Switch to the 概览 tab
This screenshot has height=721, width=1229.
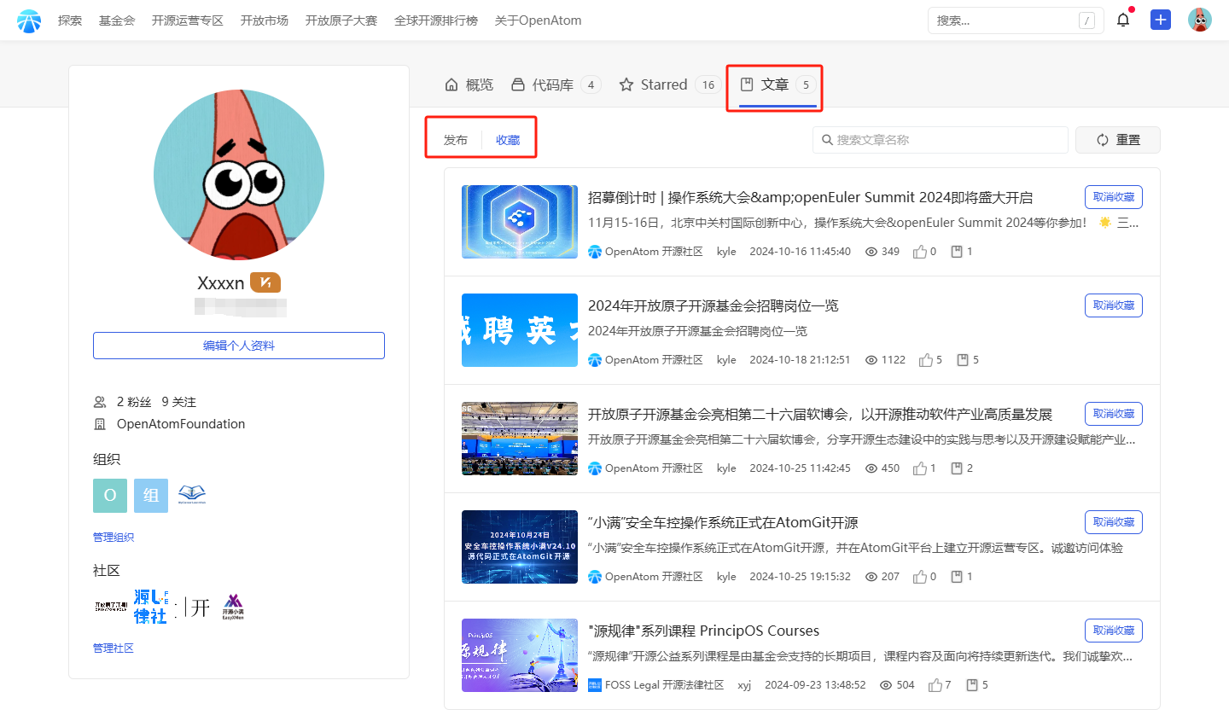coord(469,84)
